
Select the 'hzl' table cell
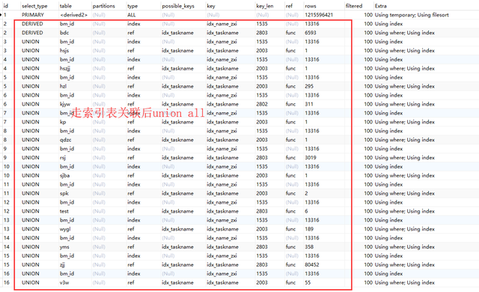click(63, 86)
